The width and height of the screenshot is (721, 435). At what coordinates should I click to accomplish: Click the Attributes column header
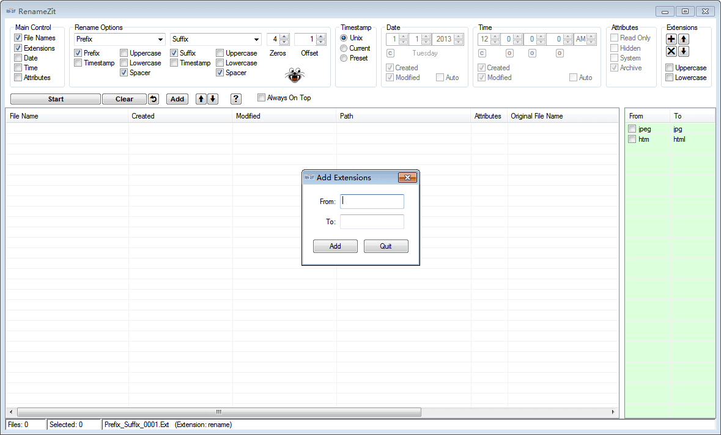(x=489, y=116)
